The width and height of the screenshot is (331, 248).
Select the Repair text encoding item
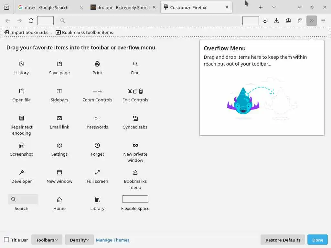(x=21, y=126)
